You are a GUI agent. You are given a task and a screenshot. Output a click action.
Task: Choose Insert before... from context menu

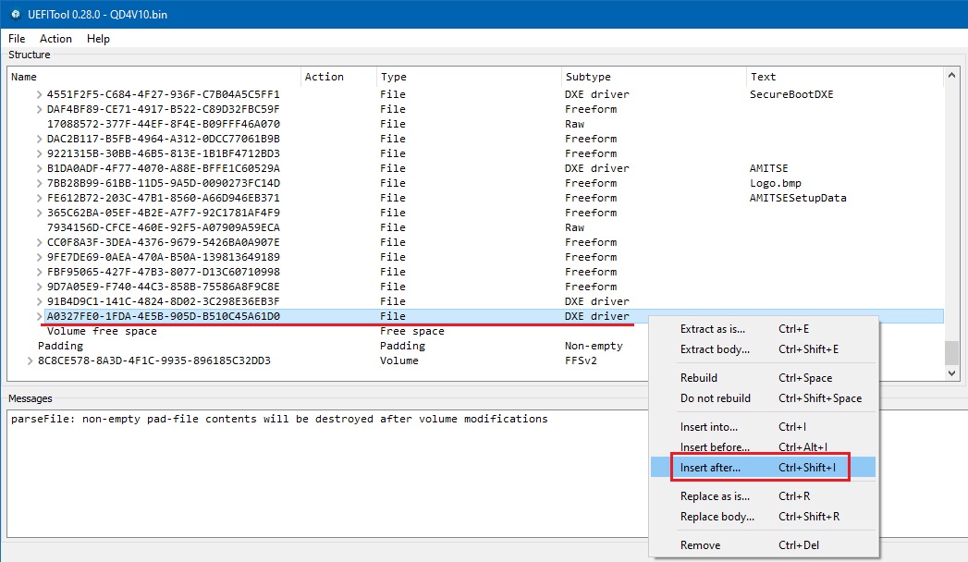click(x=763, y=446)
